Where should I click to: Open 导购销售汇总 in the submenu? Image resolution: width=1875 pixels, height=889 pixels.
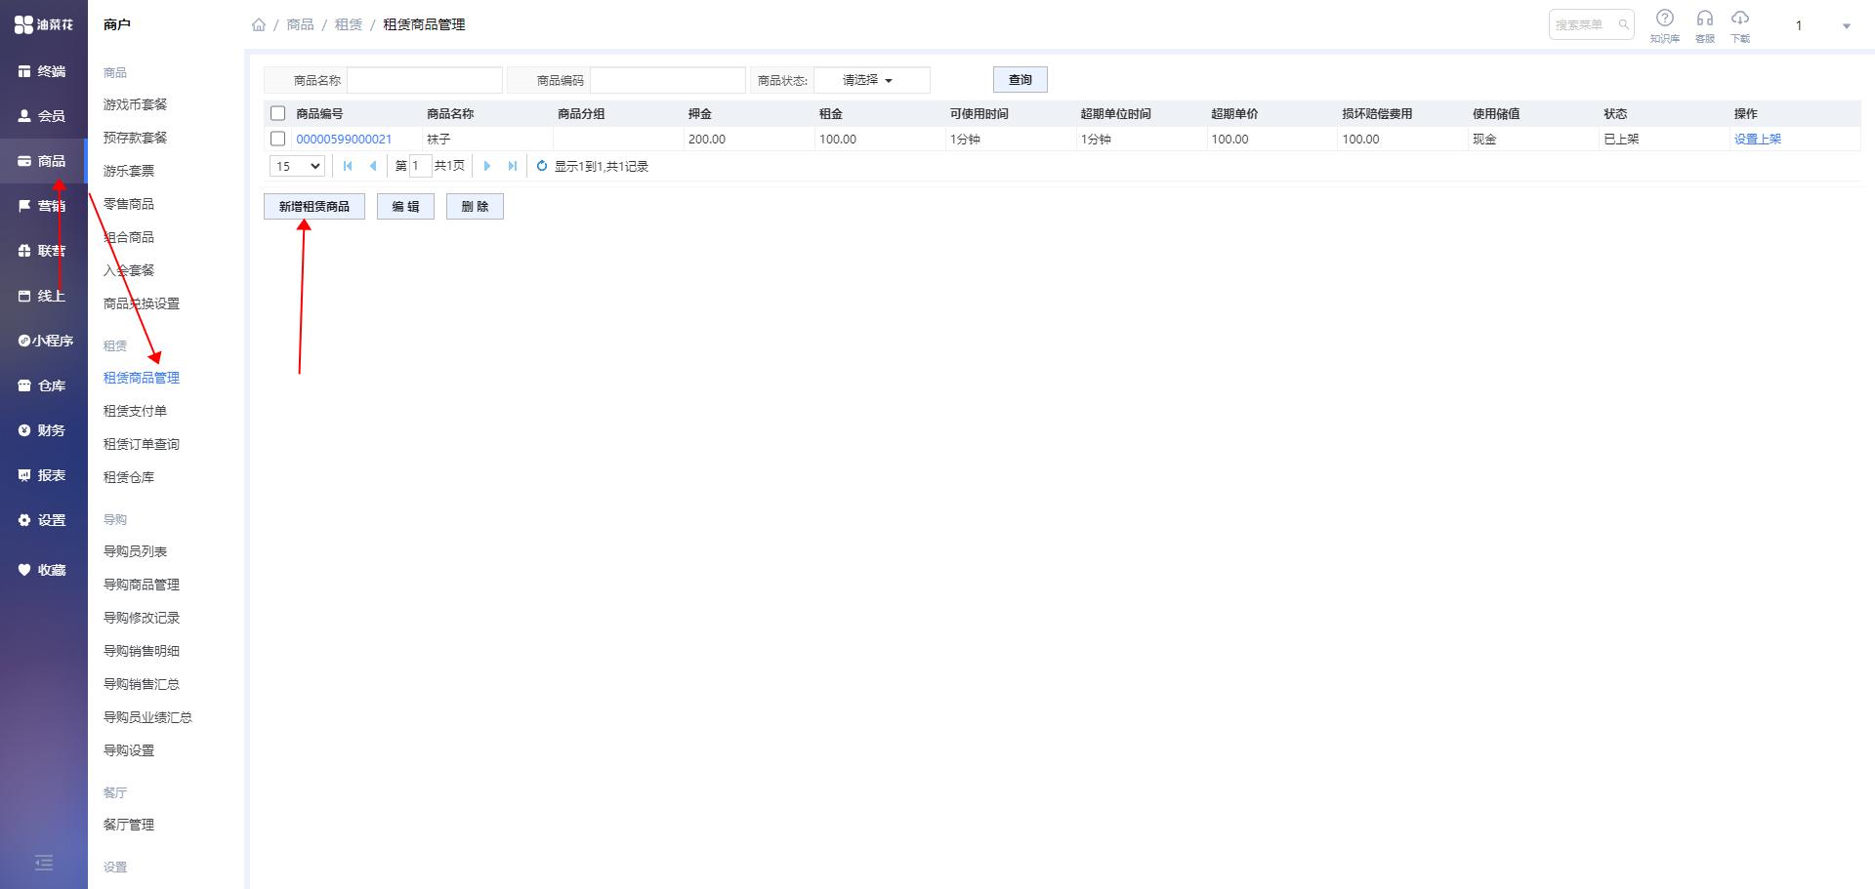tap(142, 684)
